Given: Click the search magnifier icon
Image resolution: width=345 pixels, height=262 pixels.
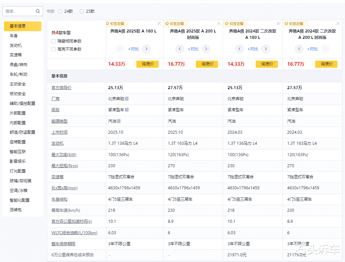Looking at the screenshot, I should click(x=38, y=11).
